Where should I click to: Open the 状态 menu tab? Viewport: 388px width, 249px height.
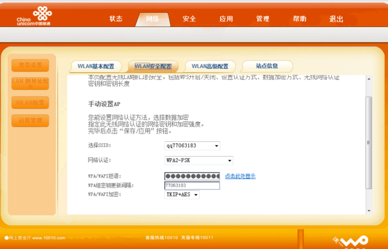(x=116, y=19)
